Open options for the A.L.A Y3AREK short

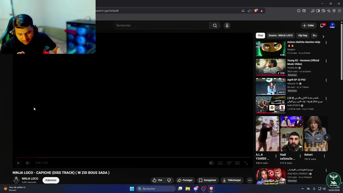tap(276, 156)
